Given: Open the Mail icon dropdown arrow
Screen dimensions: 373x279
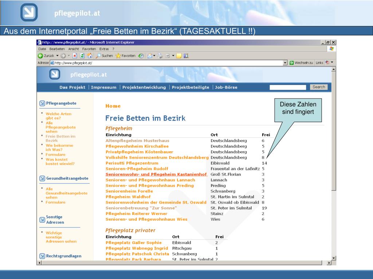Looking at the screenshot, I should [154, 56].
